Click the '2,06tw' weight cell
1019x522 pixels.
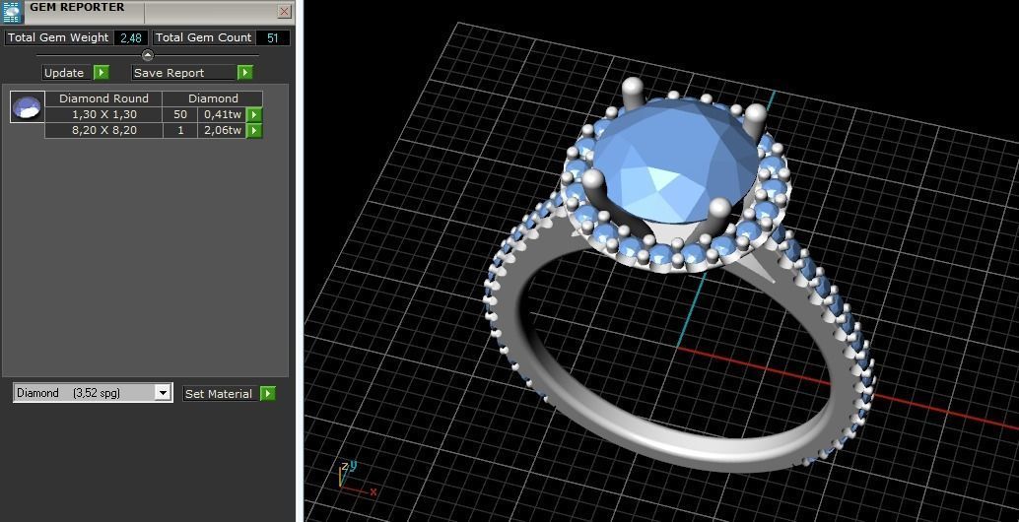[223, 130]
